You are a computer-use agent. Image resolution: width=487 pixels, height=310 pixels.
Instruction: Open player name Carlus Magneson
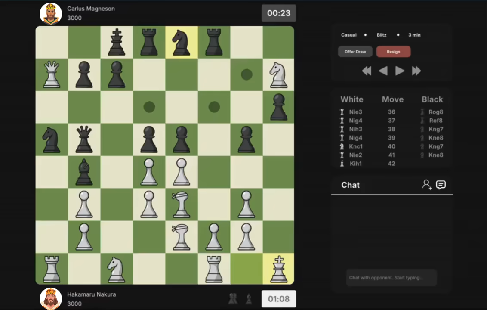pos(91,9)
